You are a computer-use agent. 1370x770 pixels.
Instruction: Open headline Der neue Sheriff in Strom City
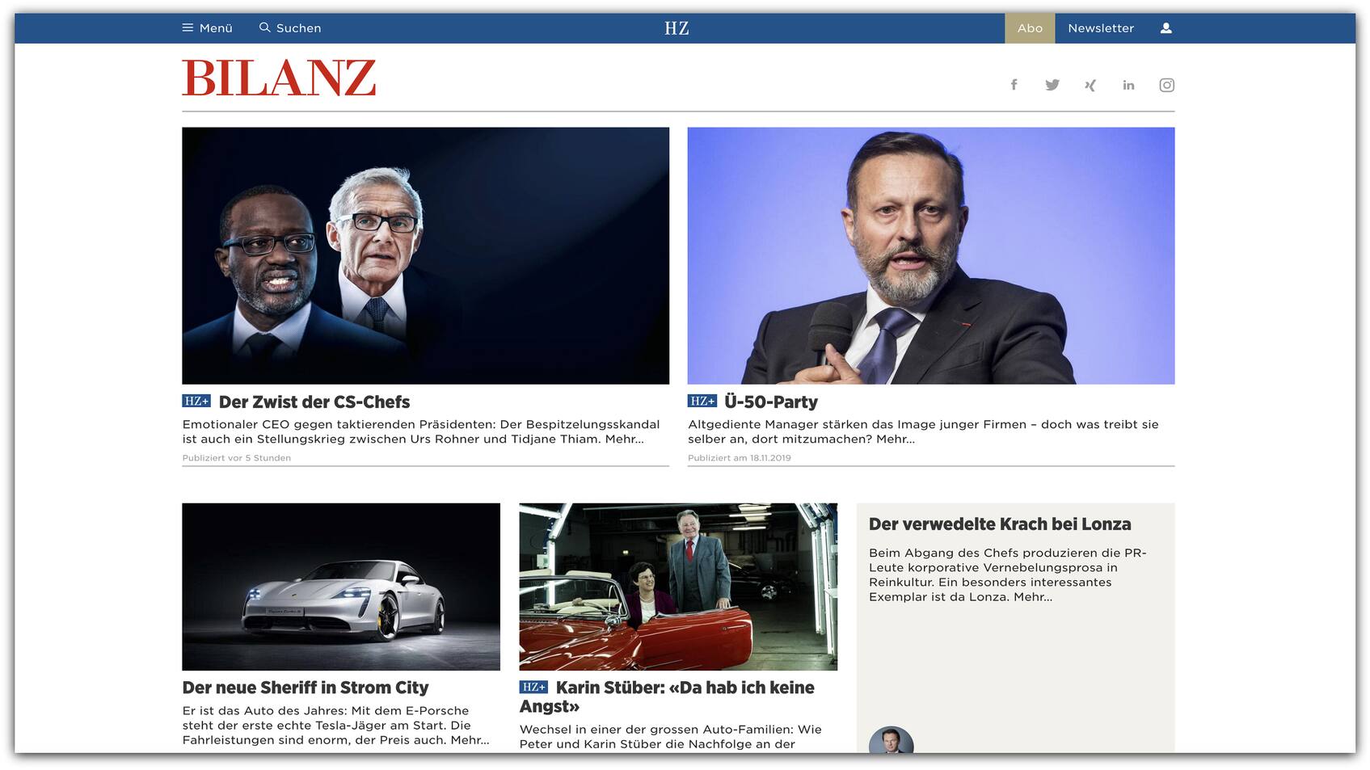pos(306,688)
